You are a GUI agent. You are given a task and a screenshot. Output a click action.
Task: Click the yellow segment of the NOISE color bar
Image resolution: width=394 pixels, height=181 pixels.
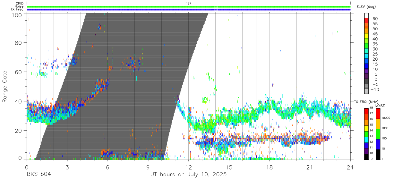pos(378,124)
